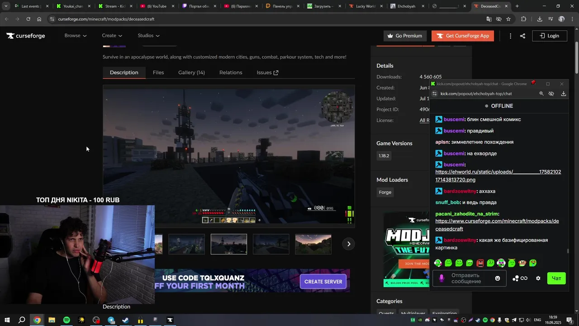Viewport: 579px width, 326px height.
Task: Open the Relations tab
Action: pos(231,72)
